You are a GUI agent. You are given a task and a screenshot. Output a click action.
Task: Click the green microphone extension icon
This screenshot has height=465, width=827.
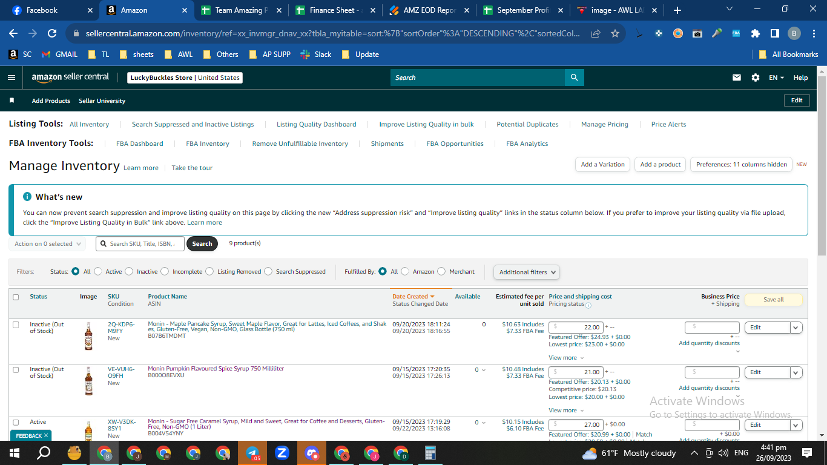click(x=717, y=34)
